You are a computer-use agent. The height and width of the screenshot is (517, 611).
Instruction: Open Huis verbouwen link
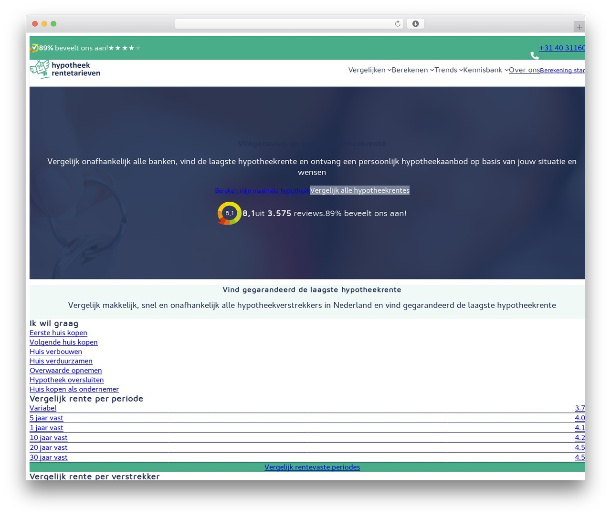[56, 352]
